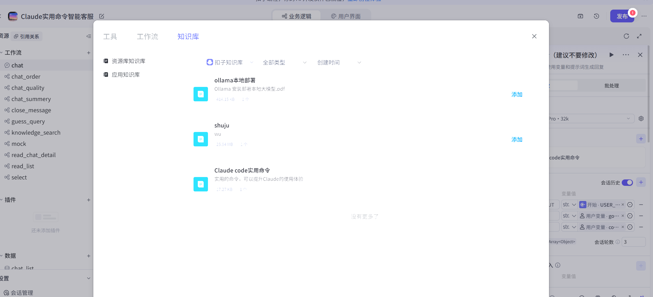The image size is (653, 297).
Task: Expand the 设置 section chevron
Action: (88, 278)
